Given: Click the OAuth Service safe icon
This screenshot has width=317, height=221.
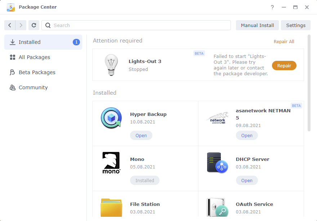Looking at the screenshot, I should [x=218, y=207].
